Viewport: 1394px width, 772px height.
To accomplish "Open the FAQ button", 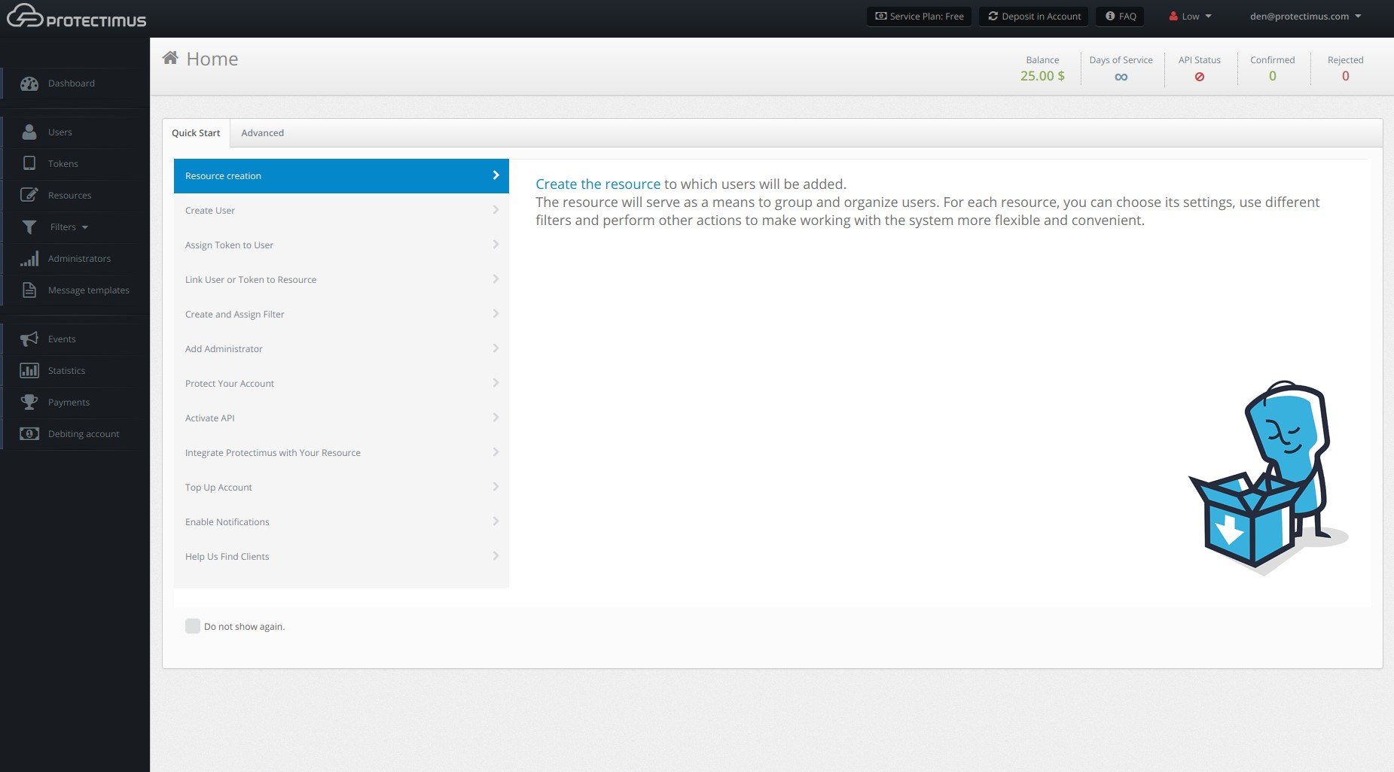I will (1120, 16).
